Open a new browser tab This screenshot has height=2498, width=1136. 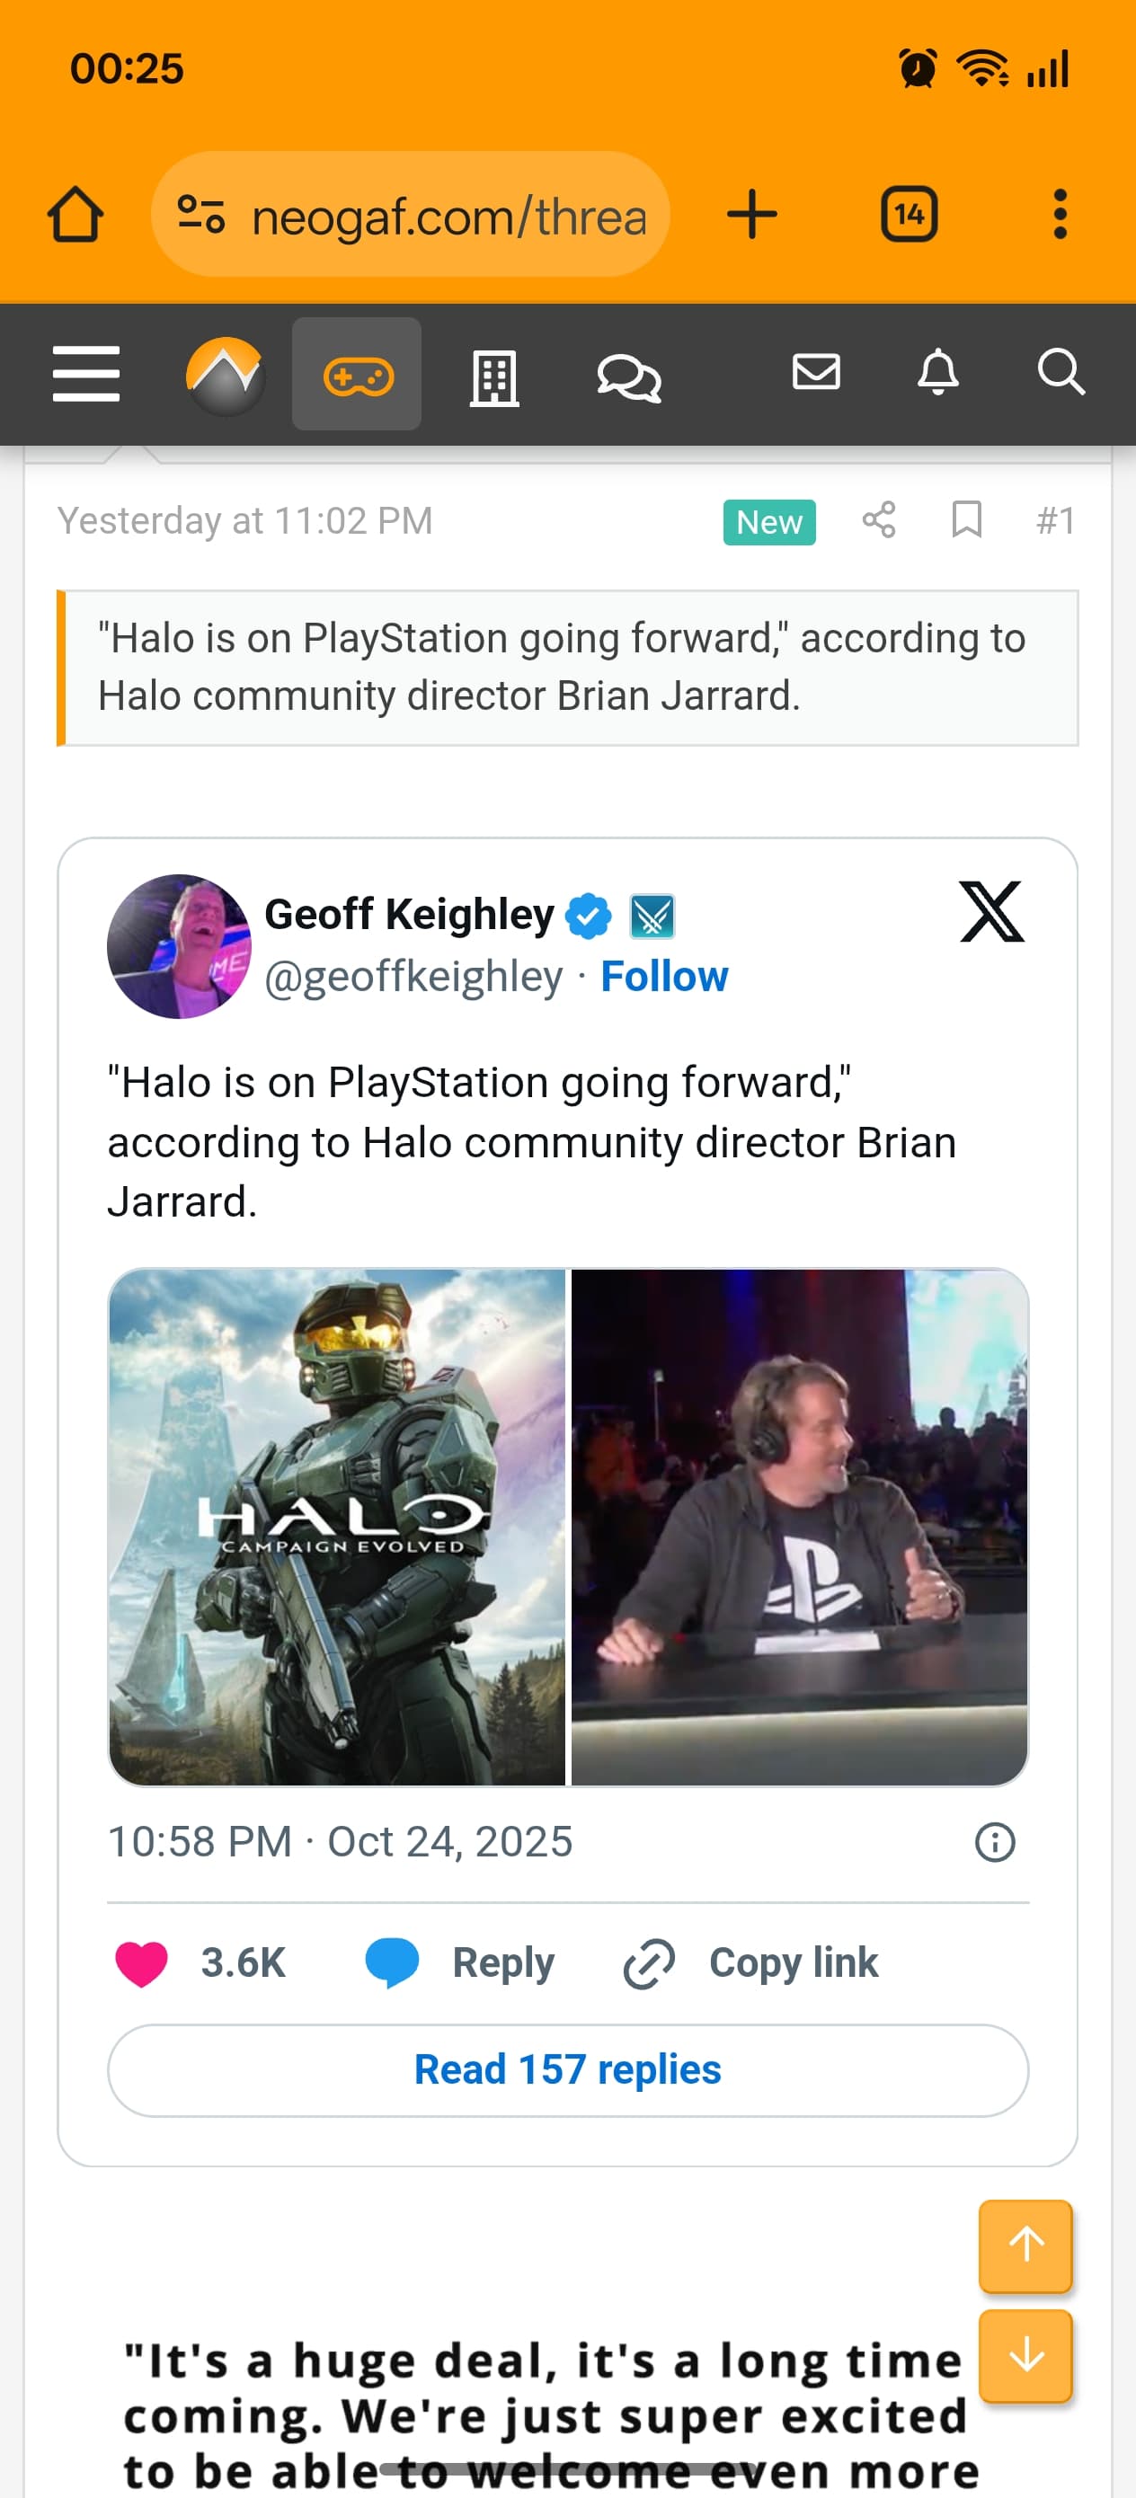point(752,213)
